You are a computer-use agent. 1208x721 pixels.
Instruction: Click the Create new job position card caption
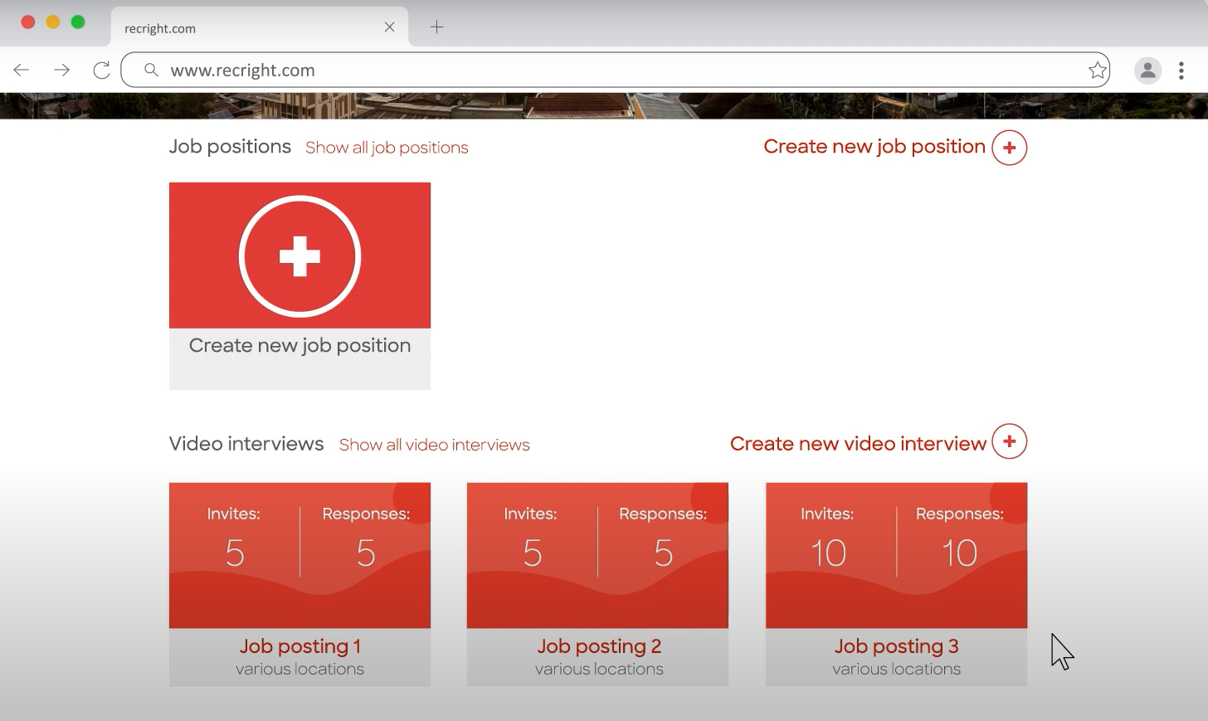pos(300,345)
